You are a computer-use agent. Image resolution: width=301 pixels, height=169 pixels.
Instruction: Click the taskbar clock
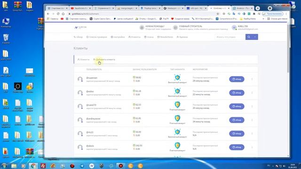pyautogui.click(x=293, y=166)
